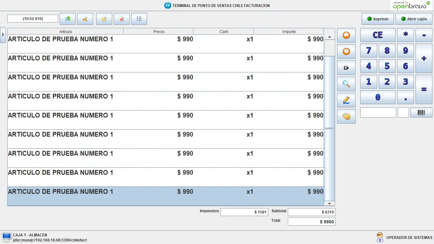Tap CE on the keypad
This screenshot has width=434, height=244.
[378, 35]
